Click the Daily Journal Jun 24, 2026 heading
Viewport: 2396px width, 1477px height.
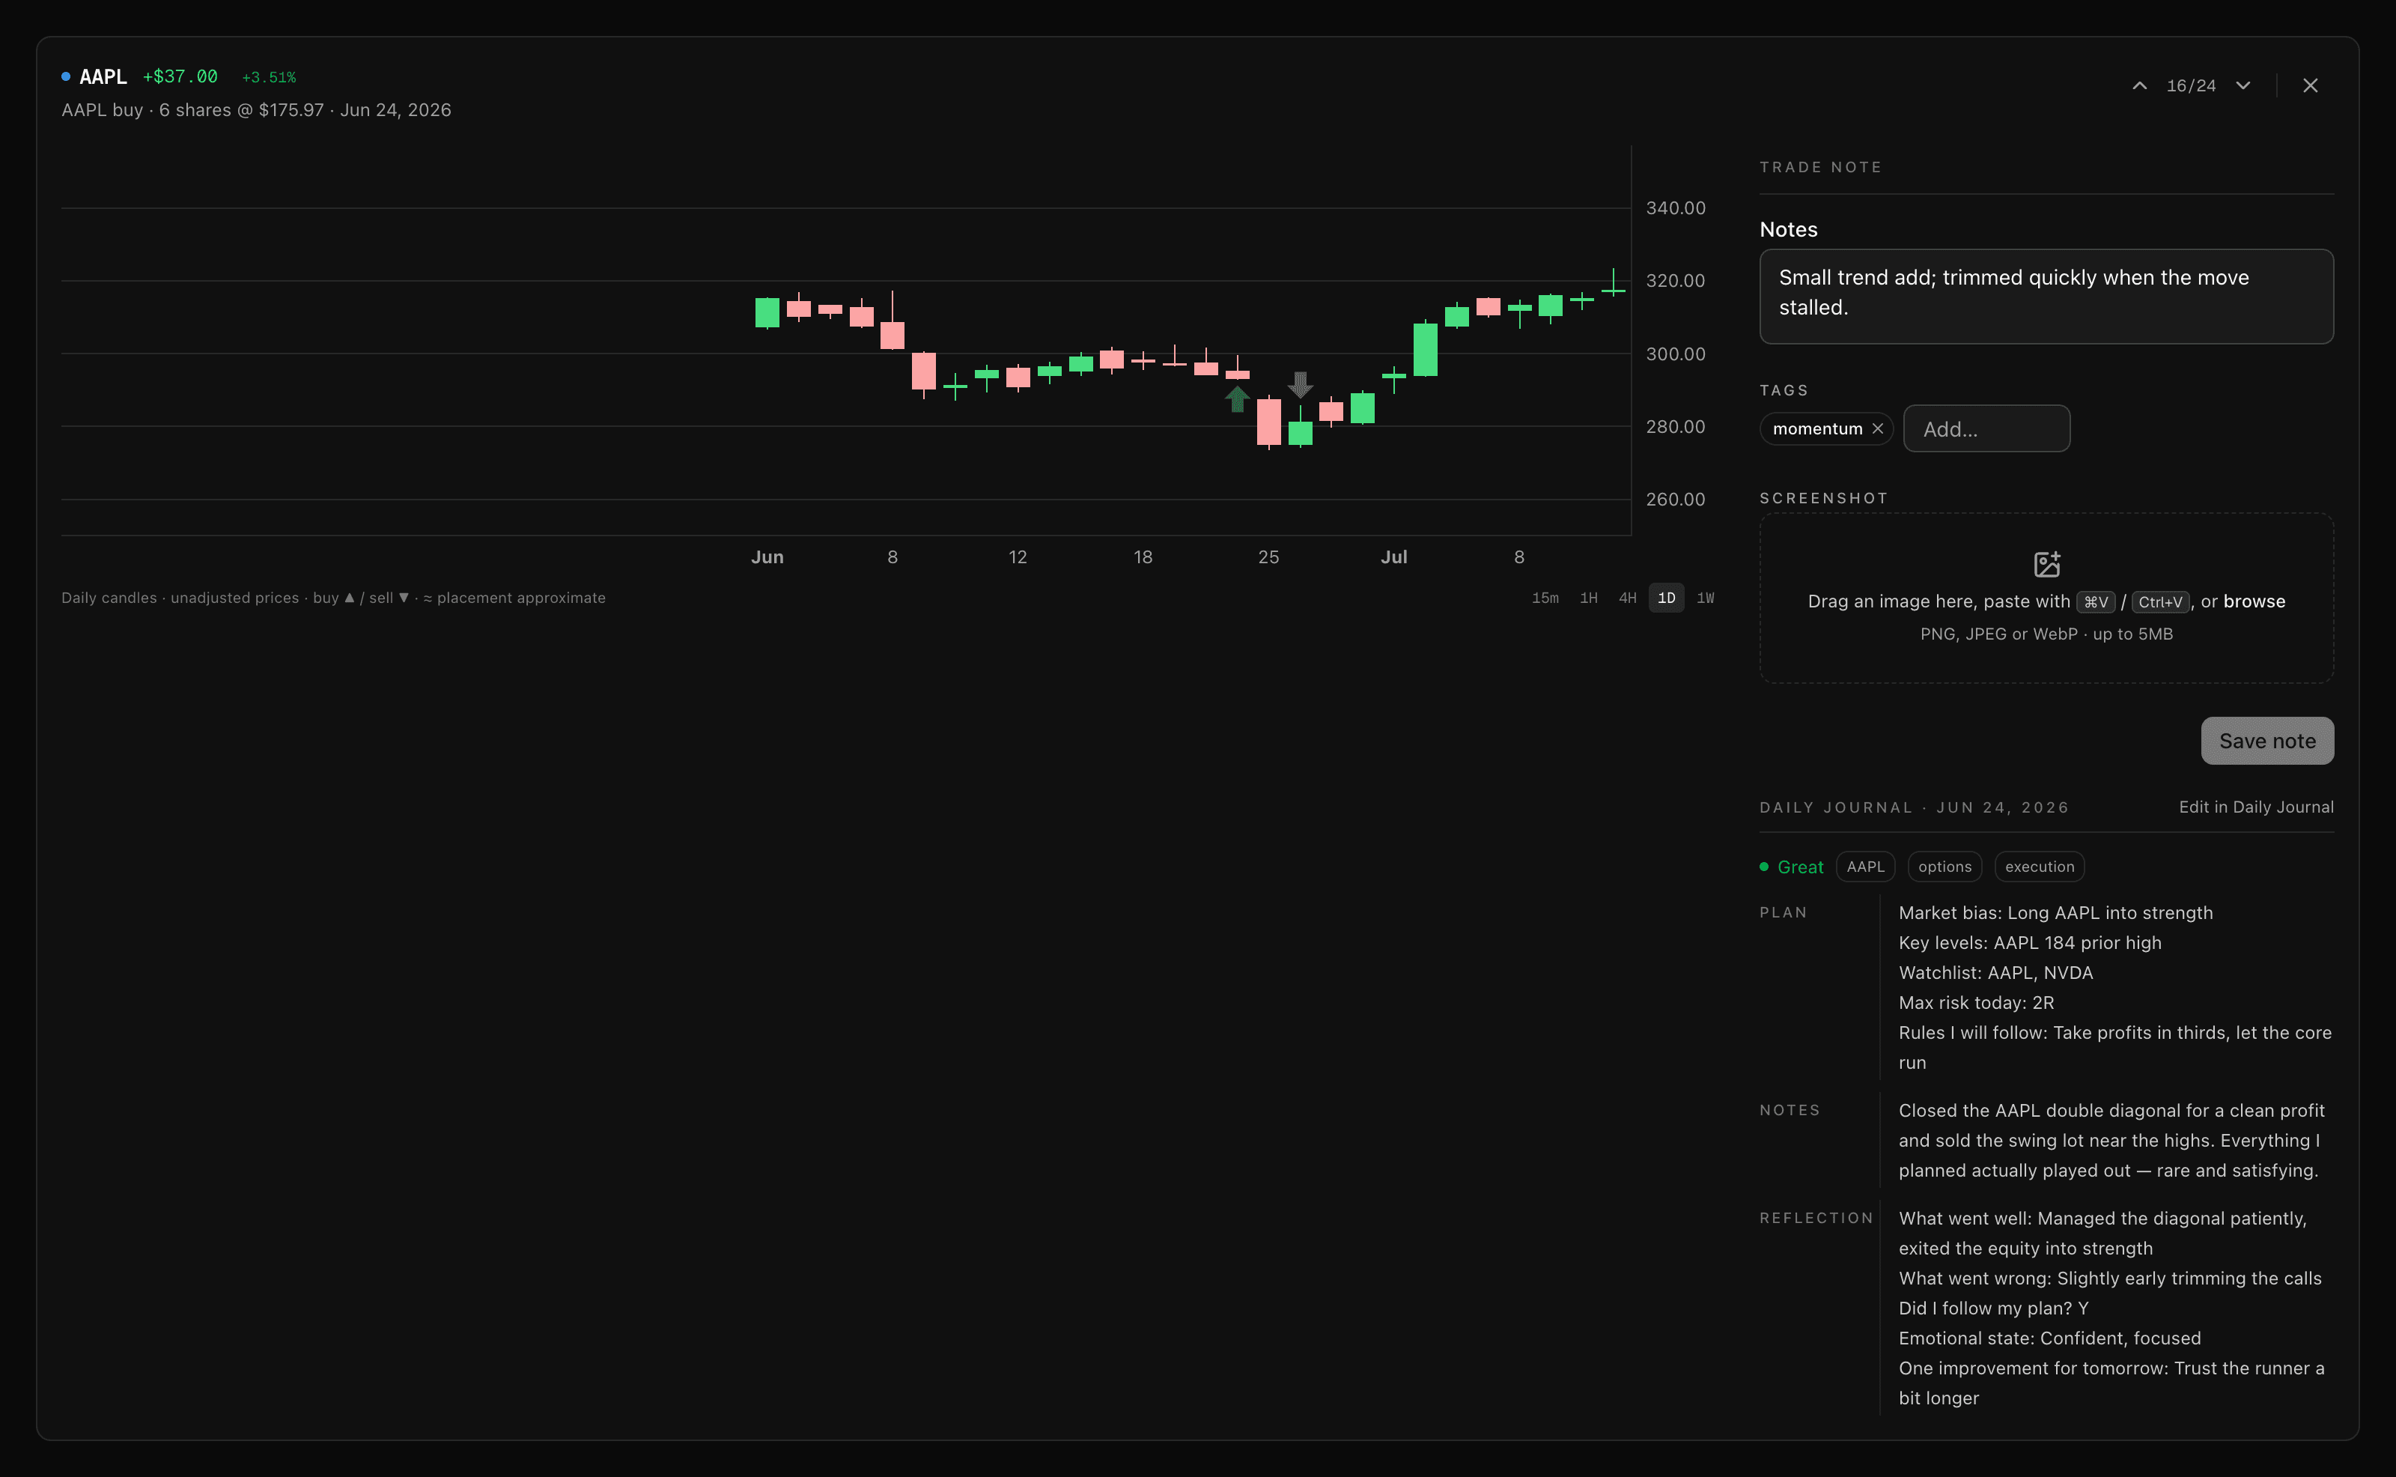pos(1914,807)
